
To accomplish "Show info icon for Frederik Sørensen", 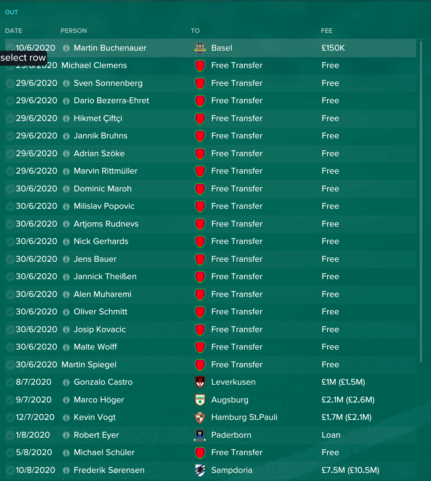I will 66,470.
